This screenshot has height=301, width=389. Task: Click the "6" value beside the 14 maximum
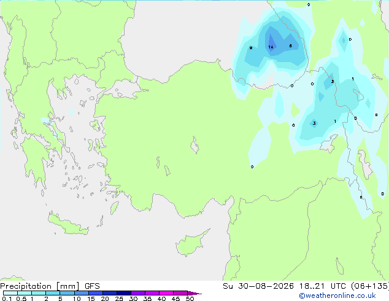point(290,45)
